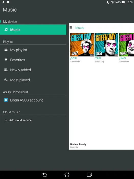Open the ¡TRÉ! album cover

106,44
